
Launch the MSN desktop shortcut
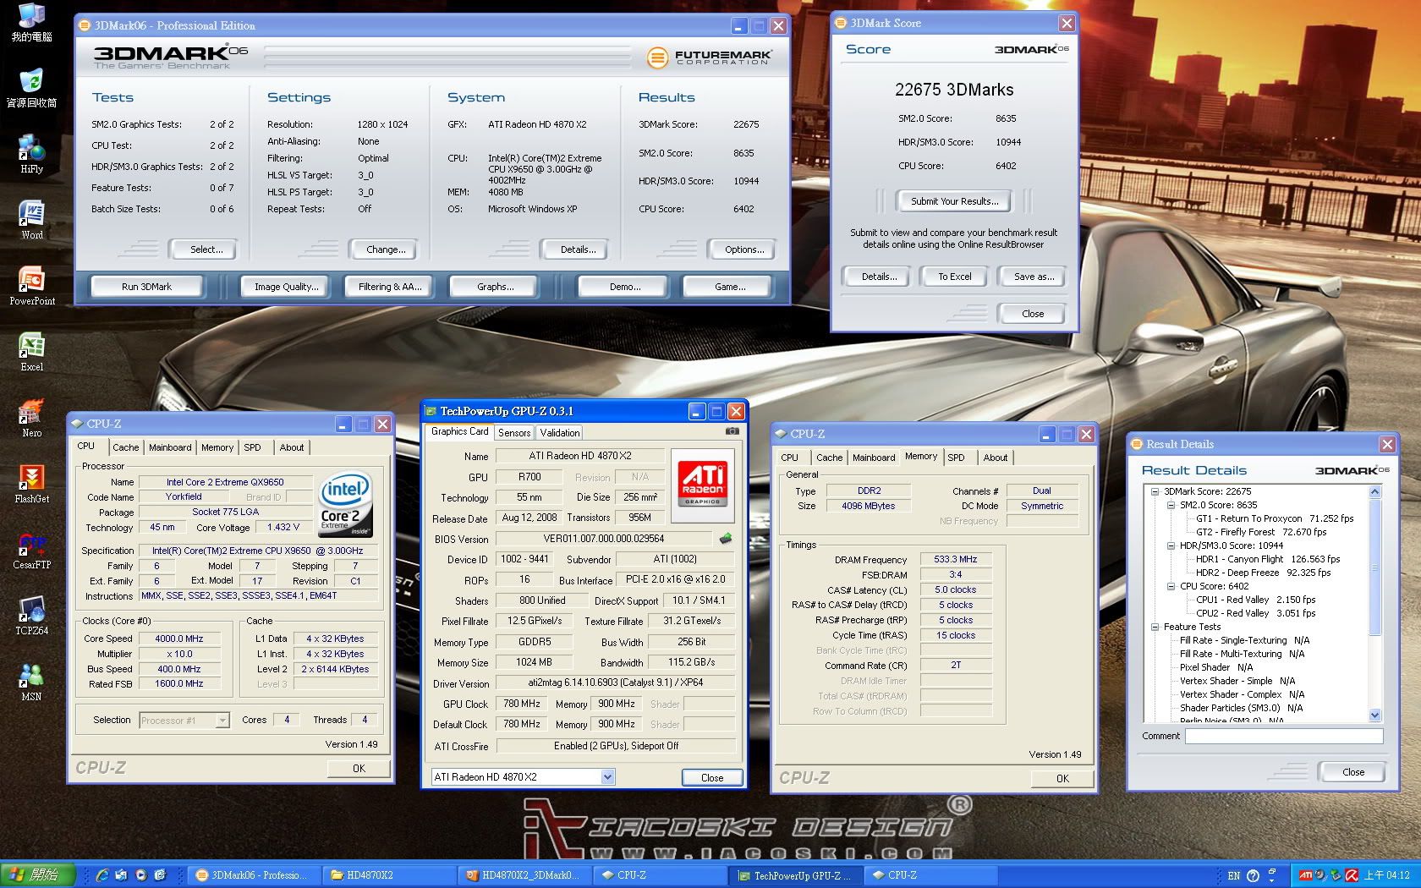[x=31, y=681]
